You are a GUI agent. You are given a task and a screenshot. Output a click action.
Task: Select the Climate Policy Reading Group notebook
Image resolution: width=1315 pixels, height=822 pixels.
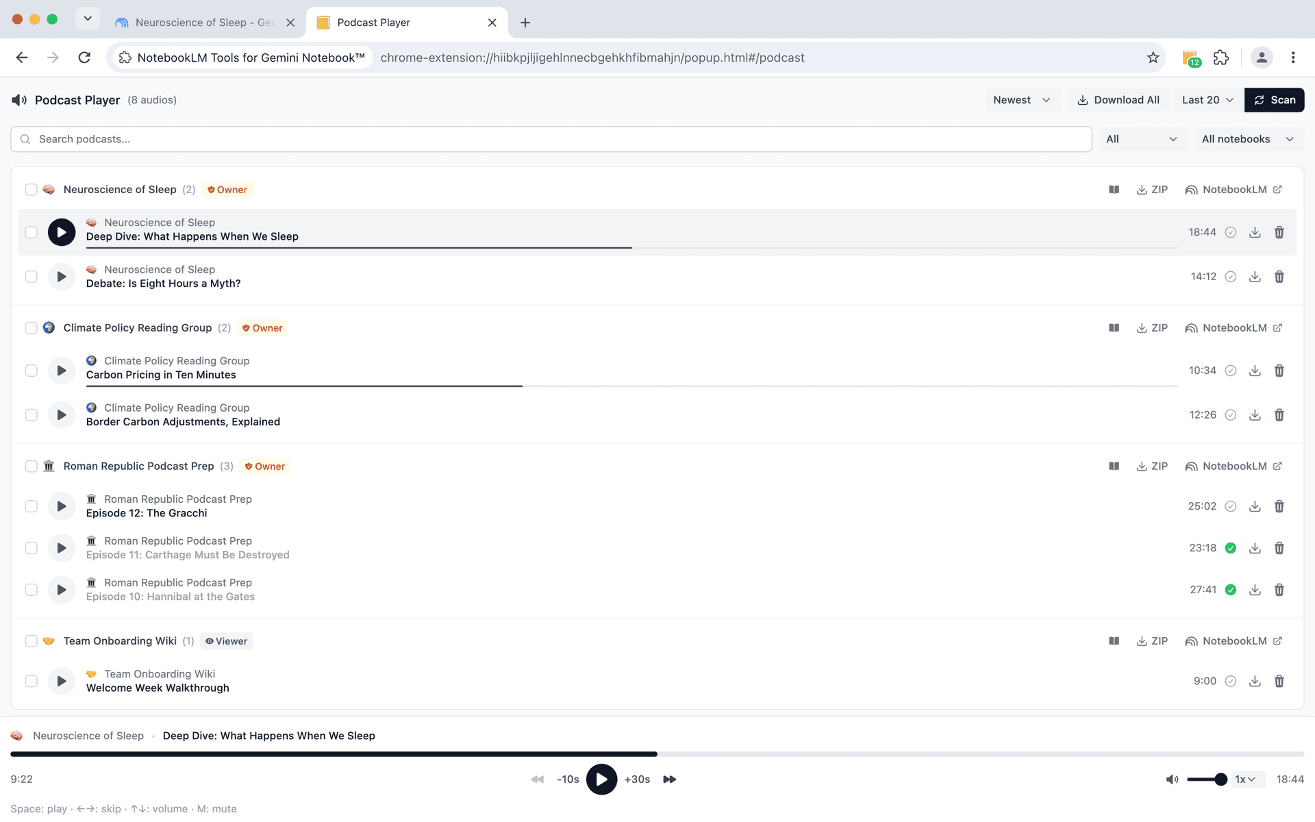pos(31,328)
